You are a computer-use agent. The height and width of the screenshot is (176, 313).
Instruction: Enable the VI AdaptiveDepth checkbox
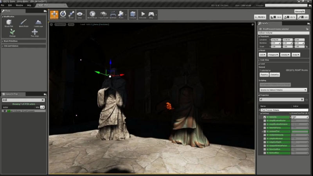click(265, 142)
